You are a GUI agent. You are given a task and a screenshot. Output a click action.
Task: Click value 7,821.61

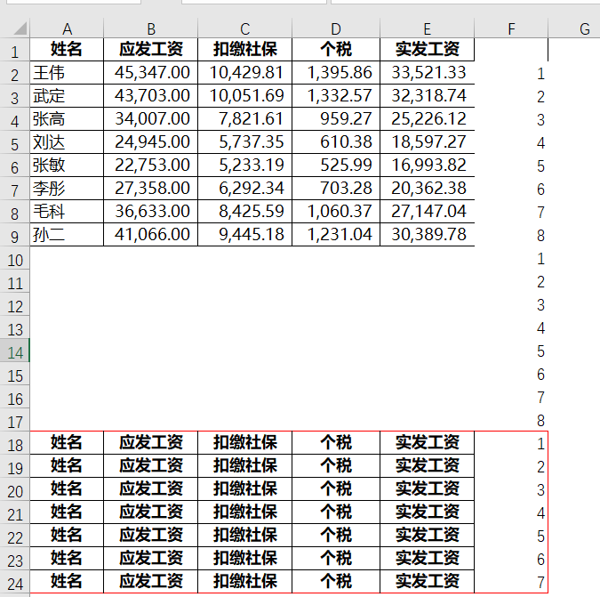tap(245, 119)
